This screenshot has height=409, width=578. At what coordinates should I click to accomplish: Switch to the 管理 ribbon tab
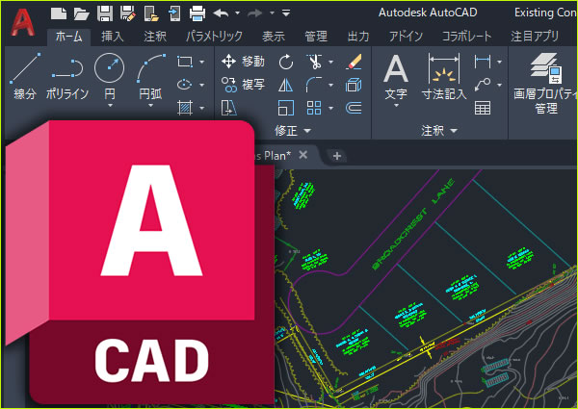pyautogui.click(x=316, y=37)
